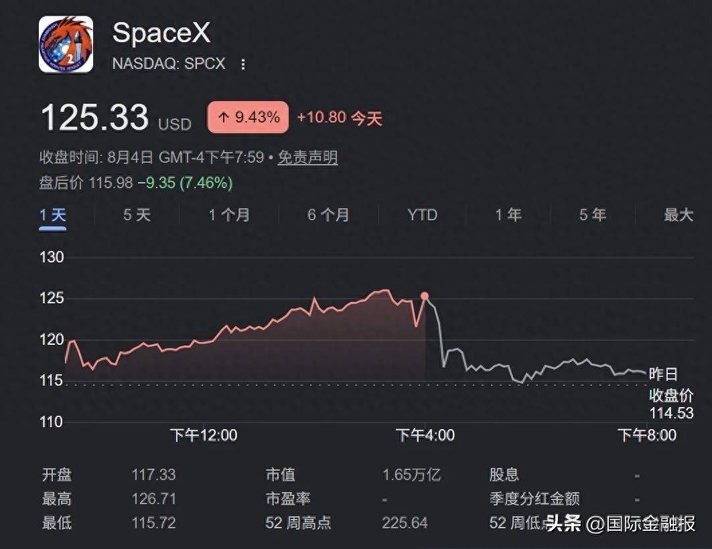The width and height of the screenshot is (712, 549).
Task: Switch to the 1 年 tab
Action: pyautogui.click(x=508, y=215)
